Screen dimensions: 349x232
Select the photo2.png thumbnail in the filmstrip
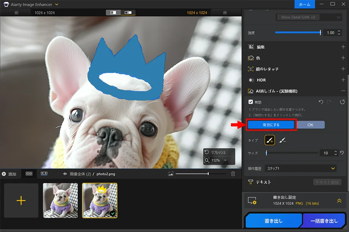tap(100, 200)
